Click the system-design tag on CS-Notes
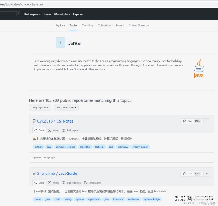The height and width of the screenshot is (206, 218). [x=140, y=147]
